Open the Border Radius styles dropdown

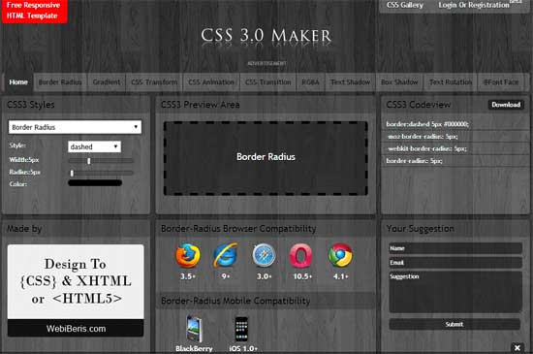(76, 127)
